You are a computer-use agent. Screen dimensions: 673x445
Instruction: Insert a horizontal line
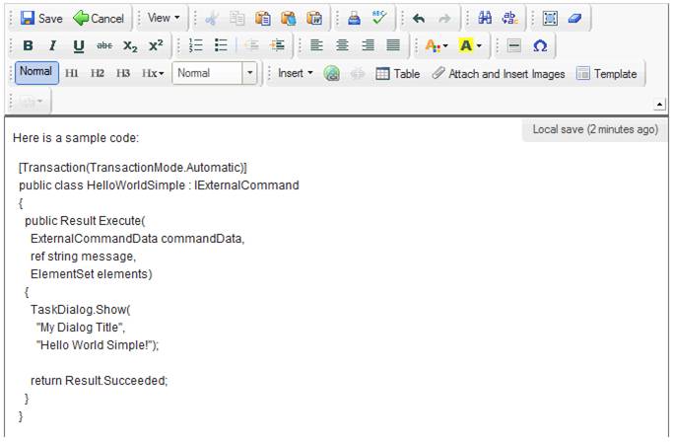(513, 45)
